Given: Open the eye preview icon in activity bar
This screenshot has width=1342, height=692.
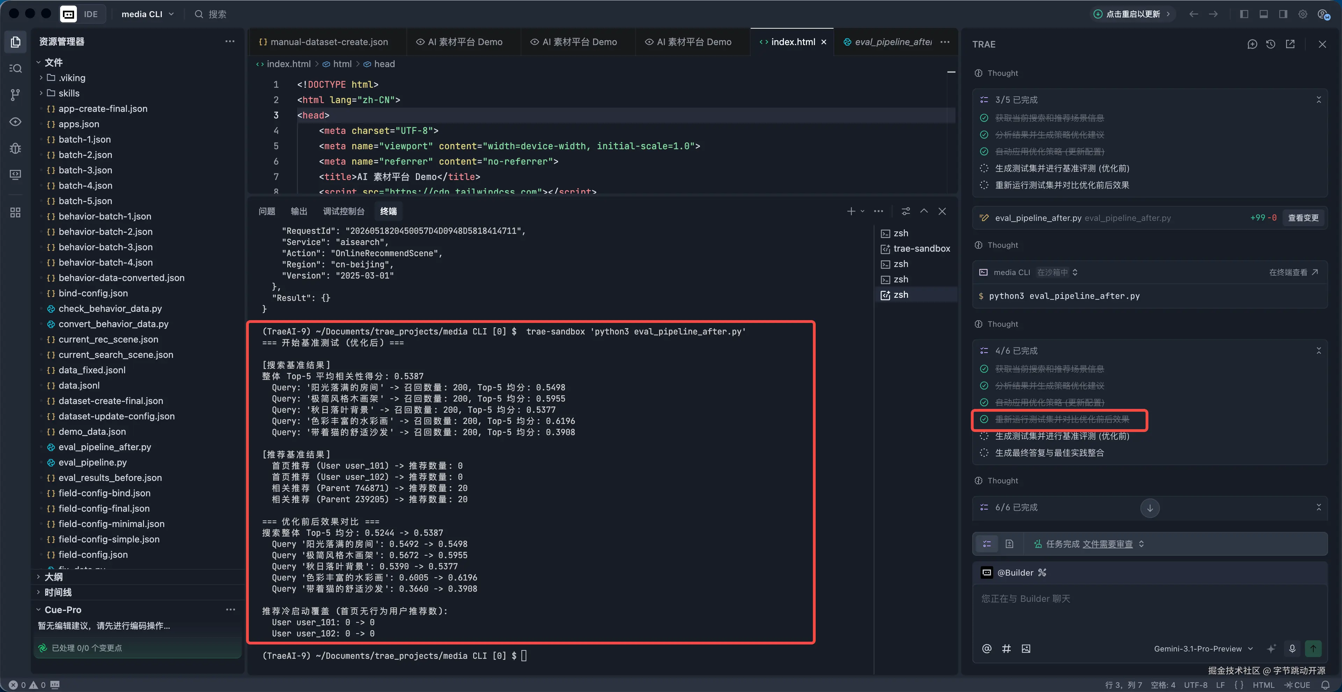Looking at the screenshot, I should click(x=16, y=121).
